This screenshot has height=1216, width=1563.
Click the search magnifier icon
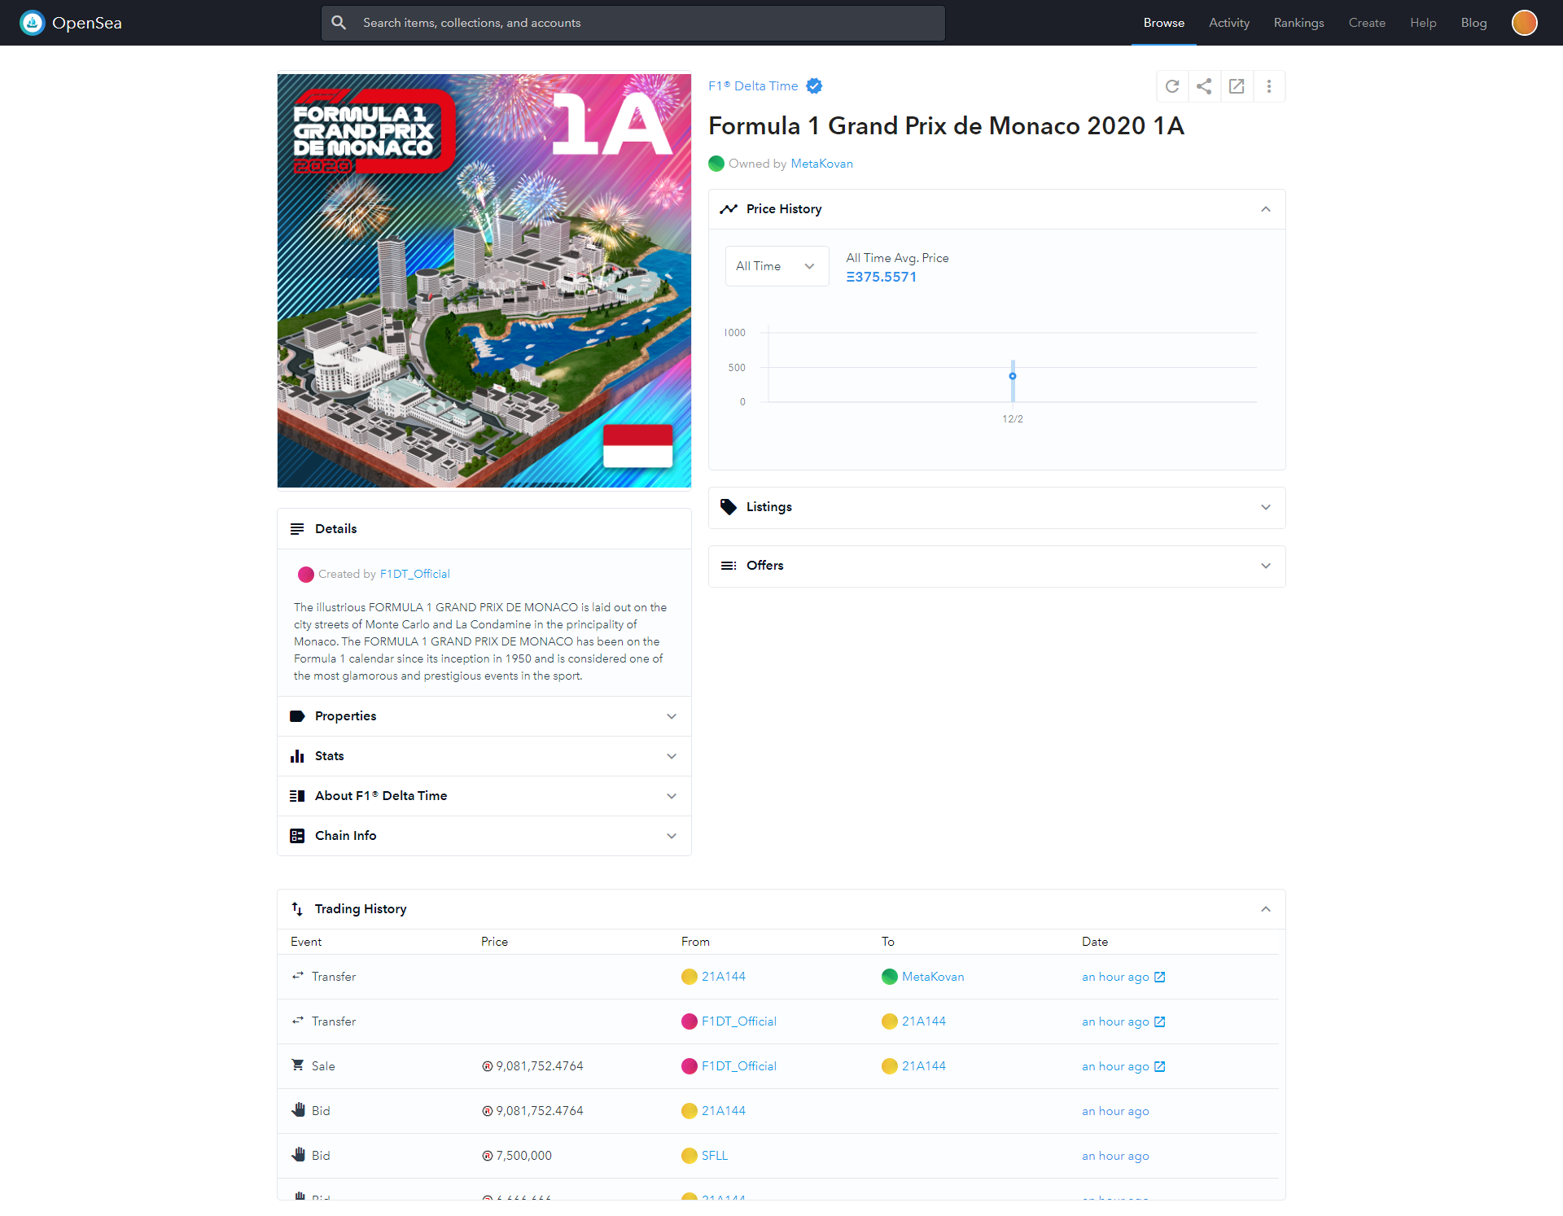coord(339,23)
